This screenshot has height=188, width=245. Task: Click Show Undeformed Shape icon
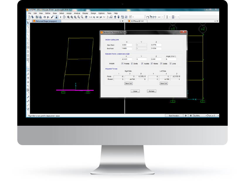(147, 17)
